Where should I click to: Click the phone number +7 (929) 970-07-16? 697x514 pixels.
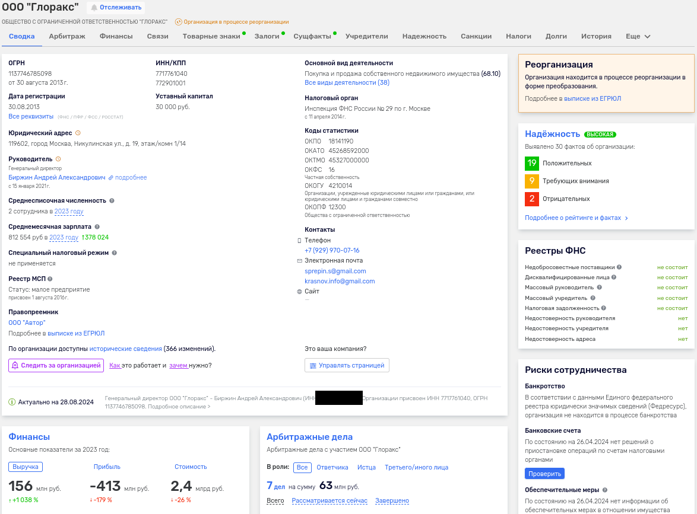pyautogui.click(x=332, y=250)
